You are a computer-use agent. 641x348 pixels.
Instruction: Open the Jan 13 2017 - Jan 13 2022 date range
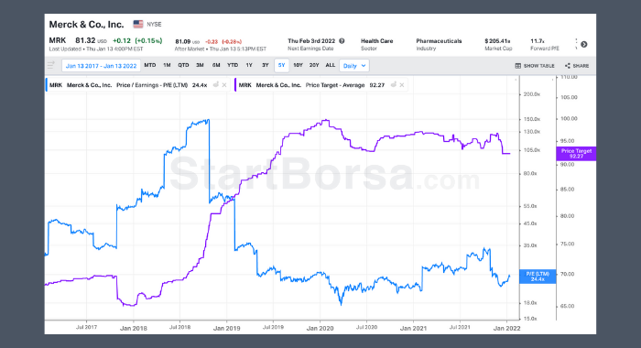[x=101, y=66]
